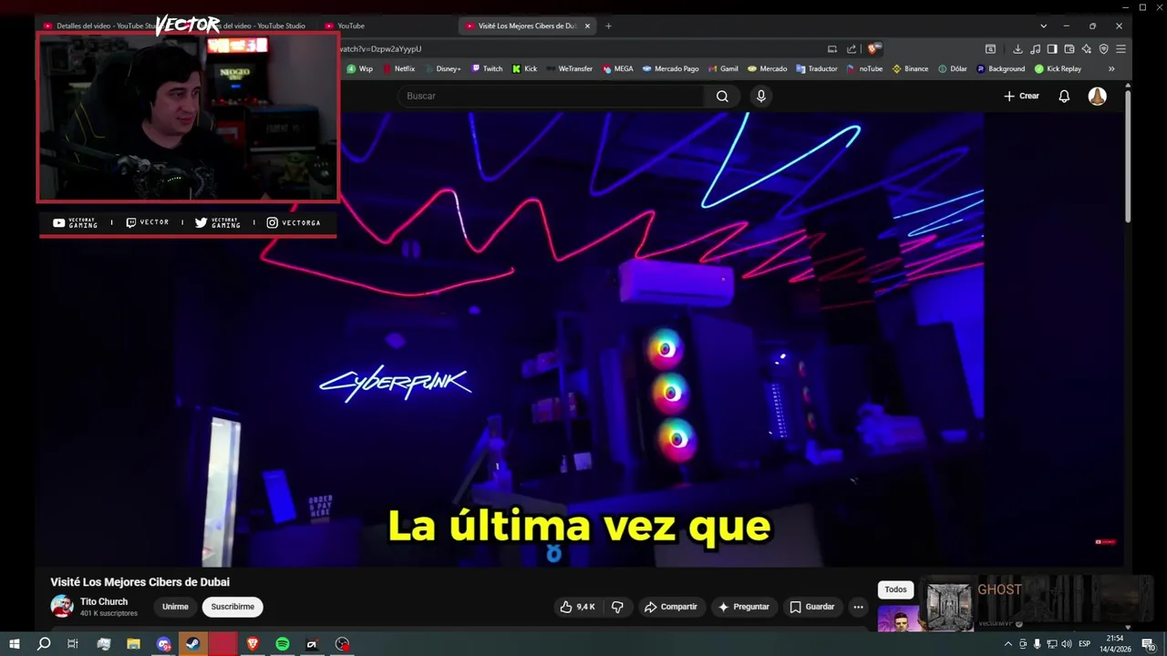Viewport: 1167px width, 656px height.
Task: Click the system tray volume icon
Action: (x=1067, y=644)
